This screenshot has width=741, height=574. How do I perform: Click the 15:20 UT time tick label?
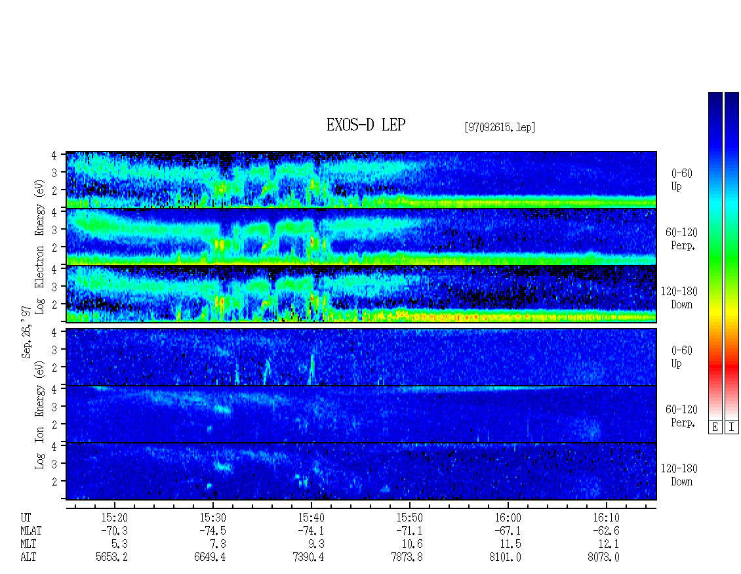[114, 518]
